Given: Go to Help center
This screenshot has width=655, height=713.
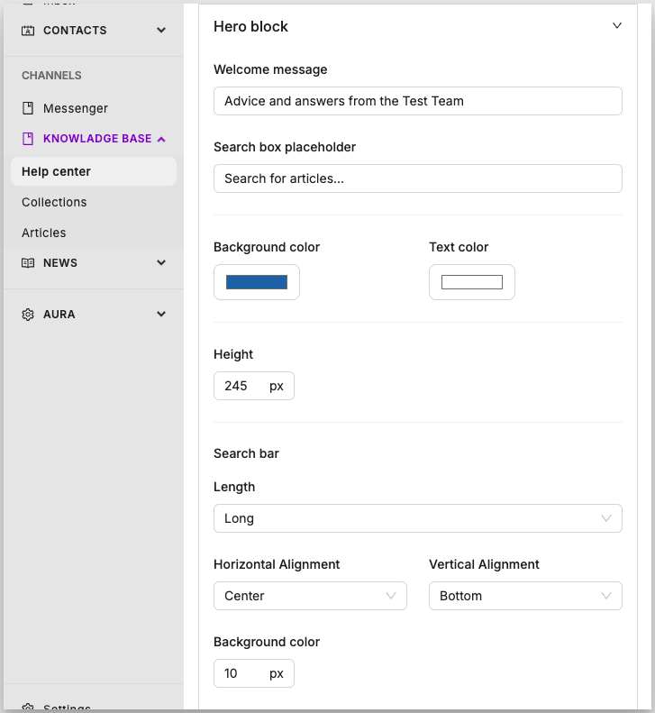Looking at the screenshot, I should (x=93, y=171).
